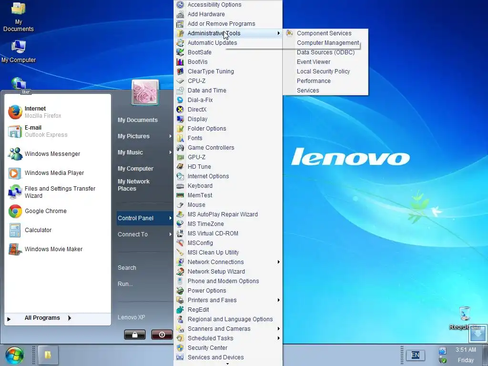Expand the Connect To submenu arrow

pyautogui.click(x=171, y=234)
